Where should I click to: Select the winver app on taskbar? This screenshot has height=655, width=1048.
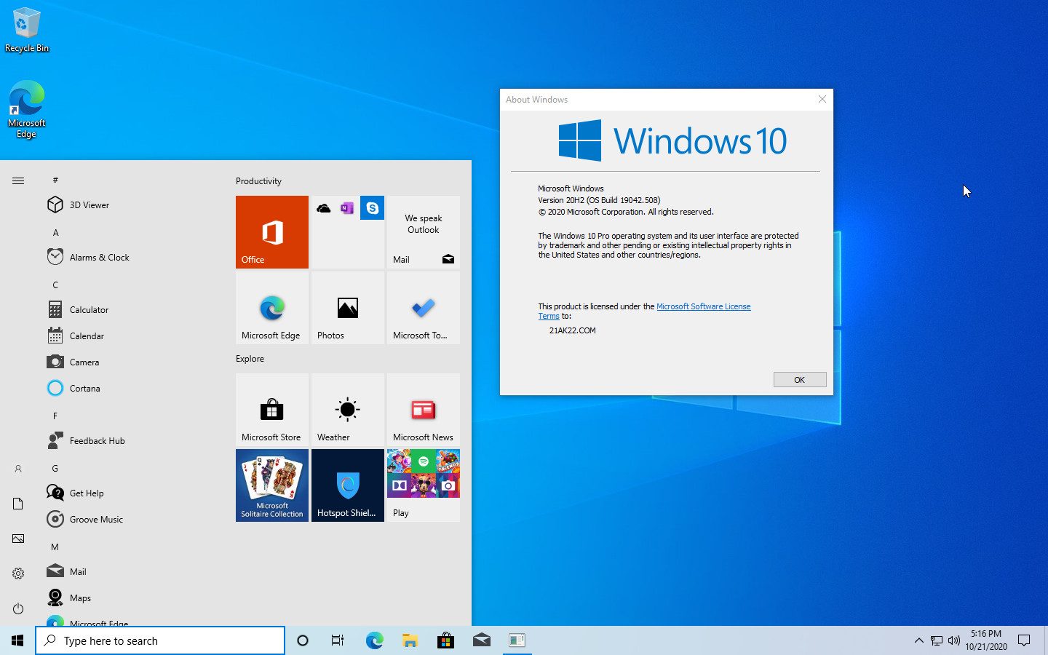coord(517,640)
